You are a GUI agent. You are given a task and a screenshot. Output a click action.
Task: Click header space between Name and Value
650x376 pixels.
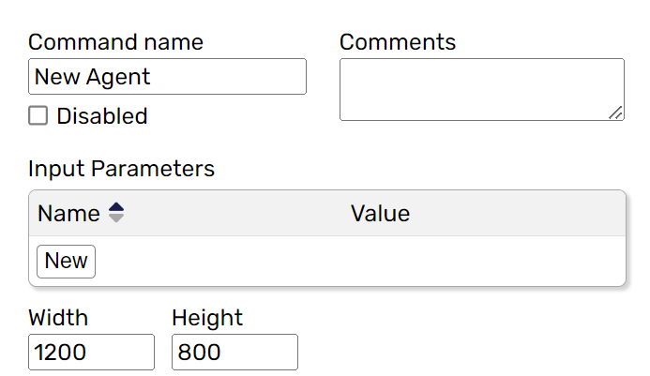(x=234, y=214)
